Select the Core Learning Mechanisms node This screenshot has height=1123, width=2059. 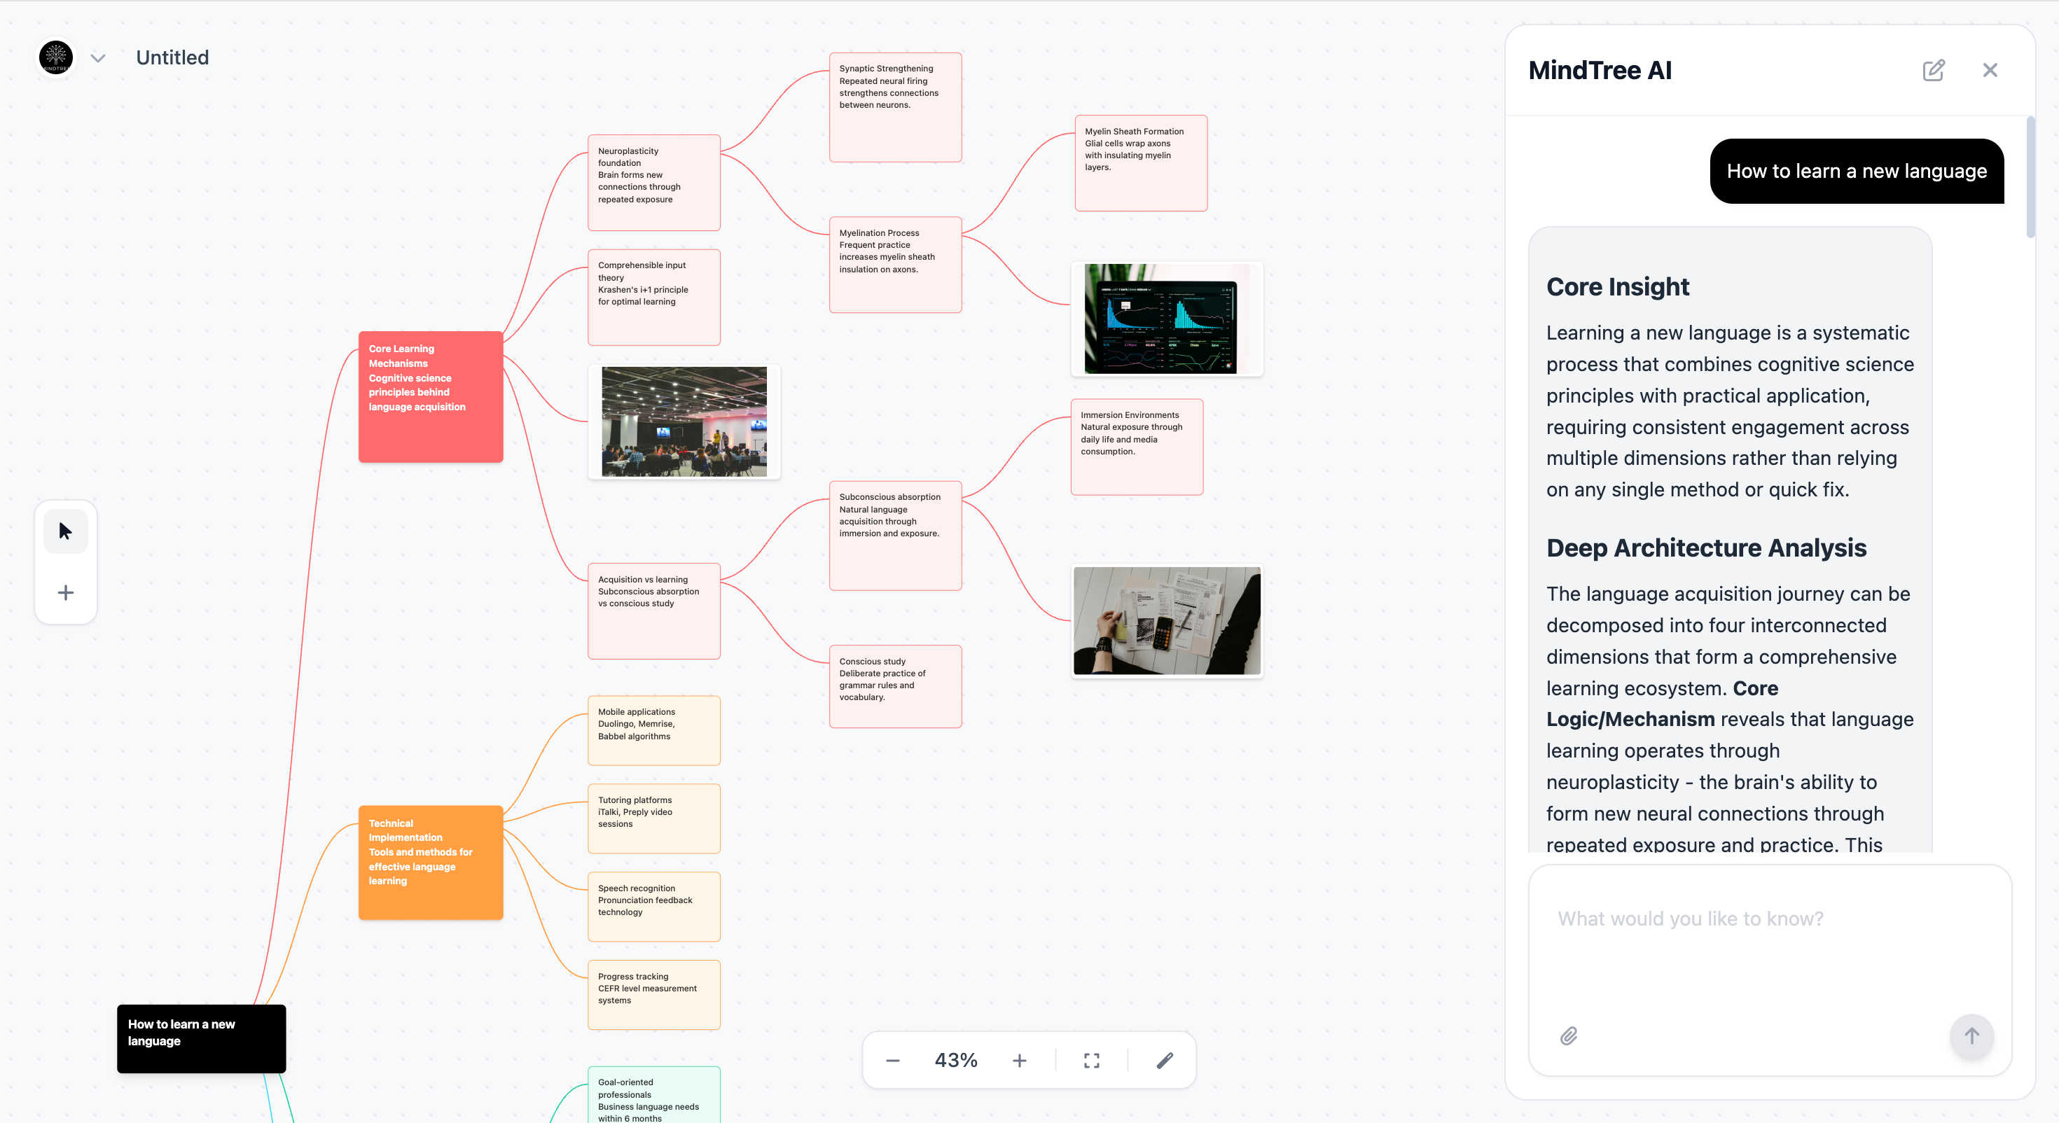click(430, 396)
